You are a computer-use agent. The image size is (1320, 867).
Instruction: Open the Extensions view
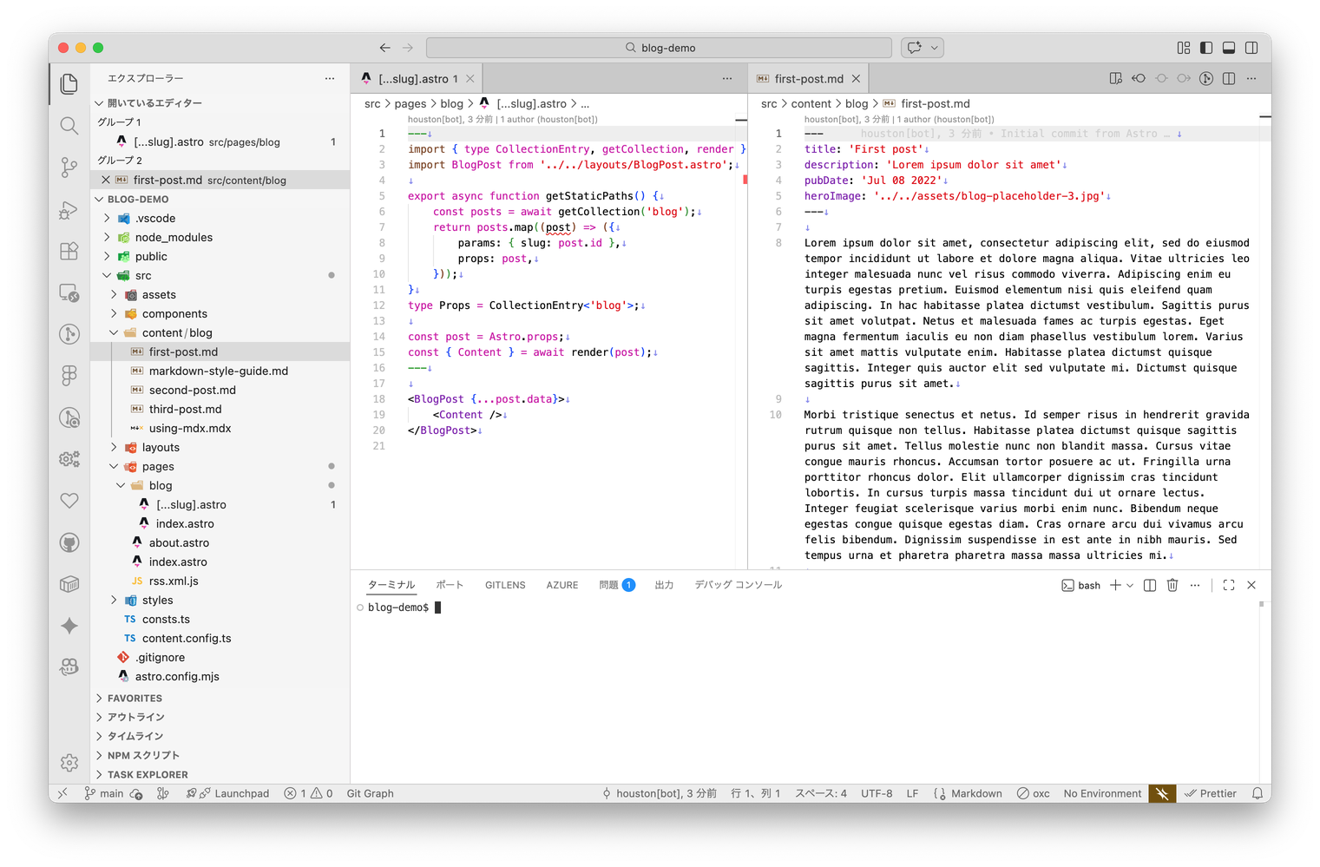point(69,252)
